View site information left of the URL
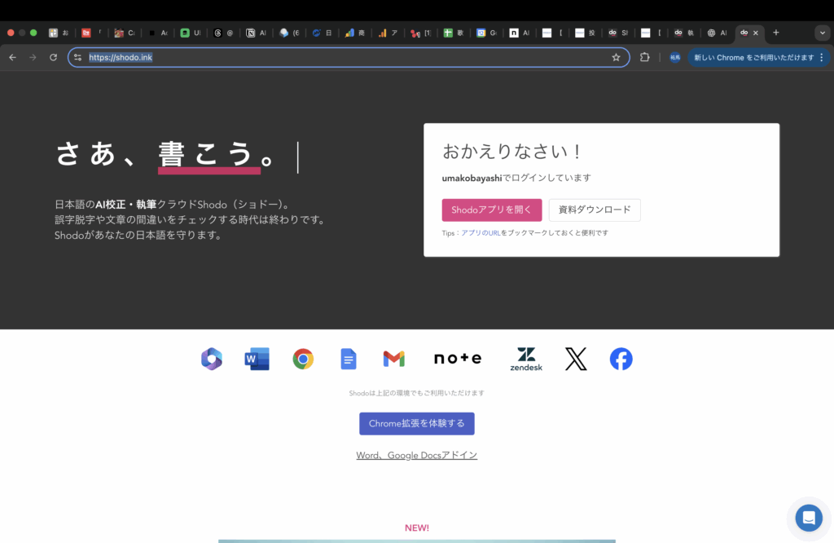 tap(77, 57)
